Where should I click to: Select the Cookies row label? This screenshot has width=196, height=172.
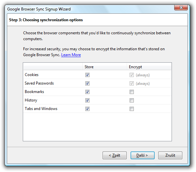[32, 75]
